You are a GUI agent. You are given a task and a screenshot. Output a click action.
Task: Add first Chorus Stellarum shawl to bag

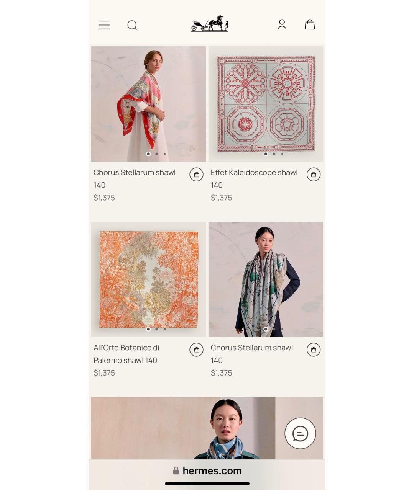tap(196, 175)
